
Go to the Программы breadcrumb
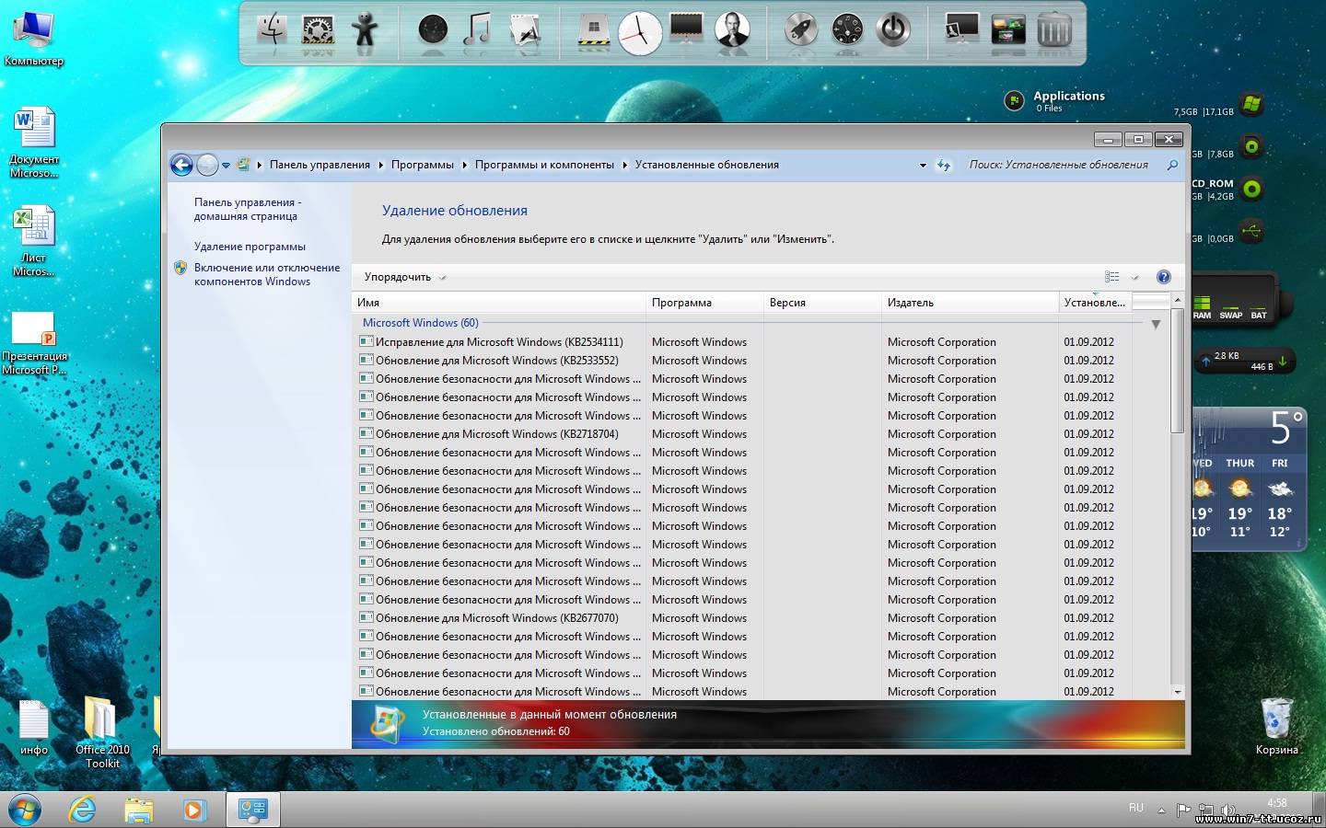[x=423, y=165]
